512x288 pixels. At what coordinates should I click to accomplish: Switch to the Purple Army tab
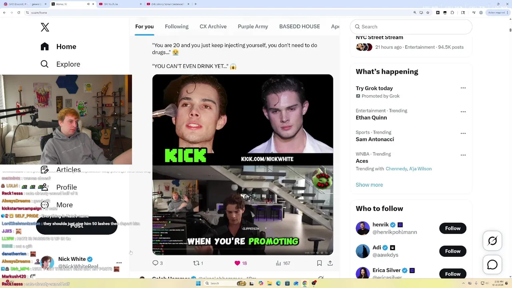[x=253, y=26]
